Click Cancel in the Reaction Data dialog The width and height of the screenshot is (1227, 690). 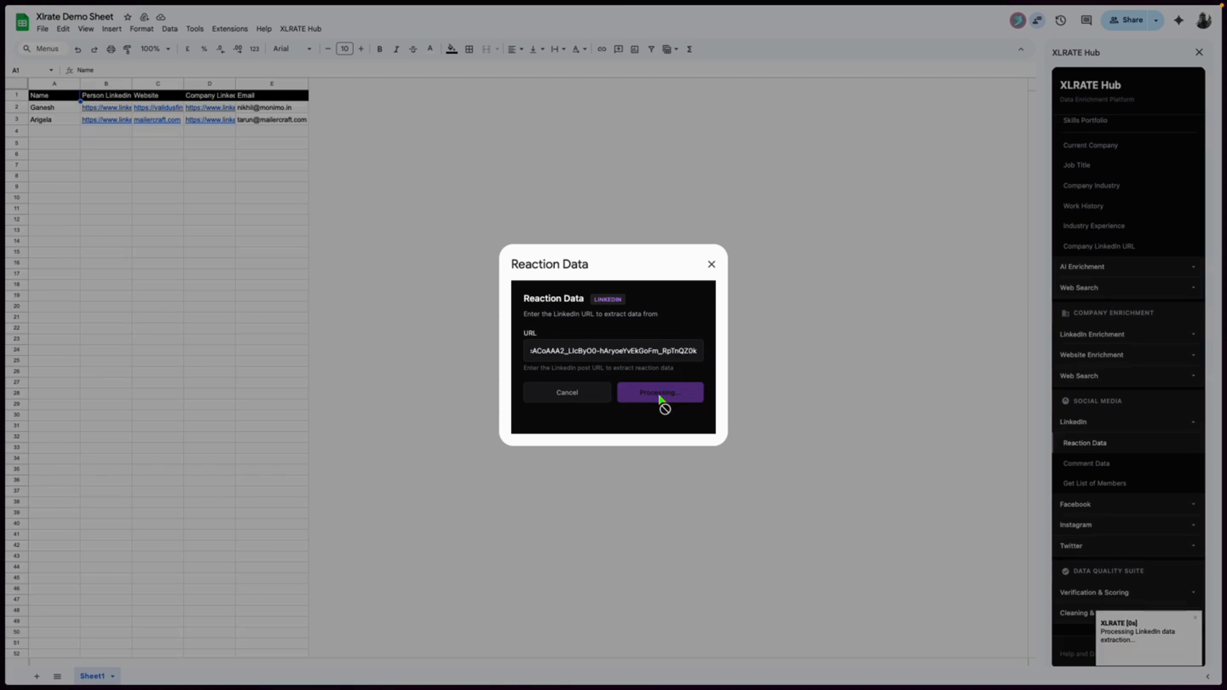(x=567, y=392)
